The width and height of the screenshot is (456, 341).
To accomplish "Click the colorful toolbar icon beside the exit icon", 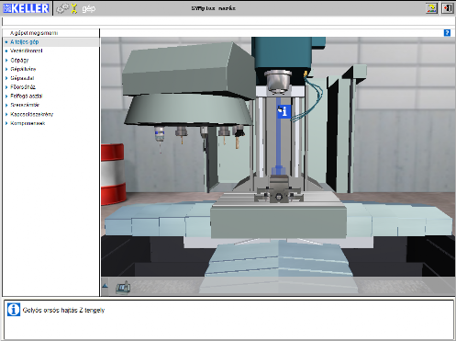I will coord(431,8).
